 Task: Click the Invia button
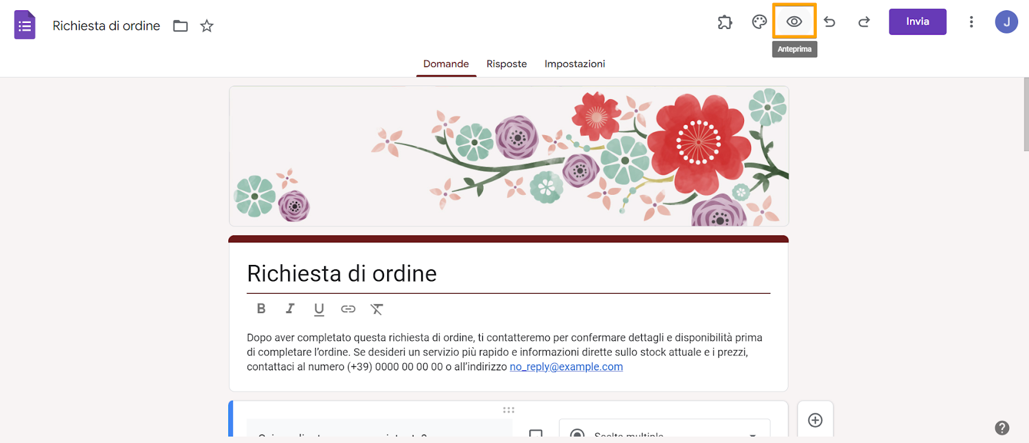918,22
